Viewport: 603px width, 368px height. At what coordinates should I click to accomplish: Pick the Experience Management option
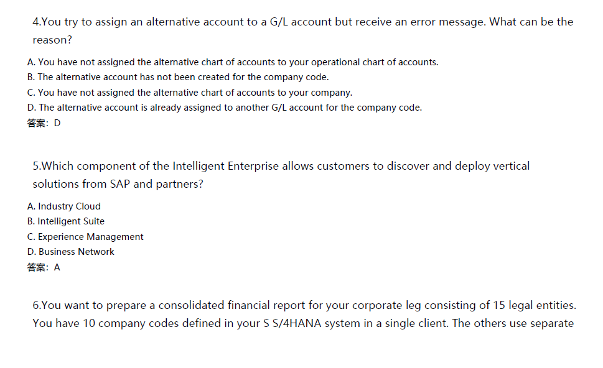click(x=85, y=237)
